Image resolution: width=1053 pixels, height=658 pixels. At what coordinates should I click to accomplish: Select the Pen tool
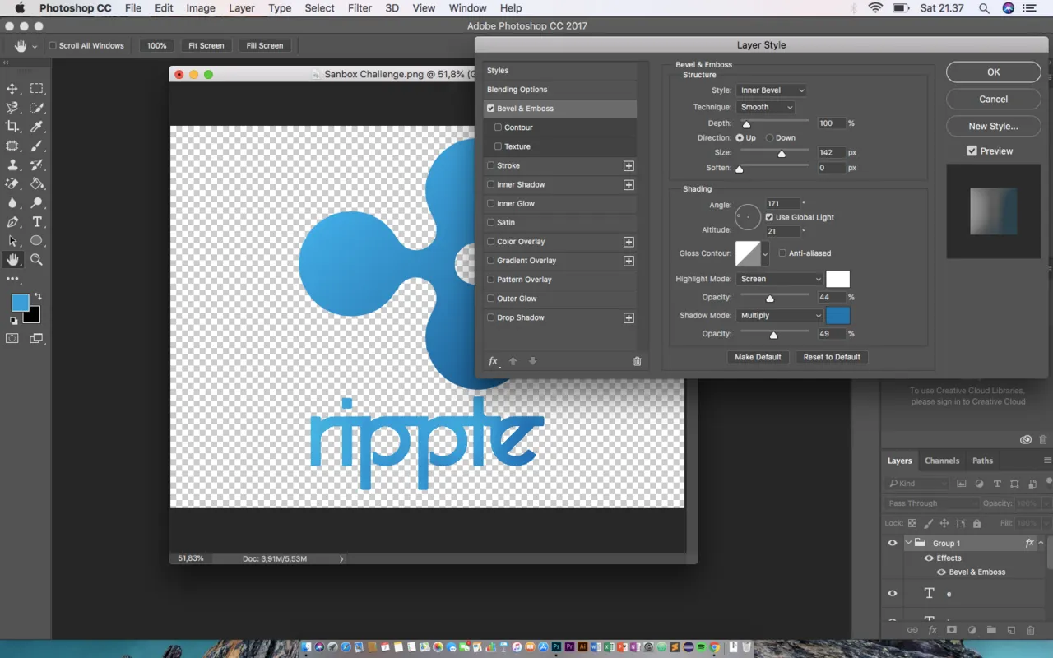point(12,222)
